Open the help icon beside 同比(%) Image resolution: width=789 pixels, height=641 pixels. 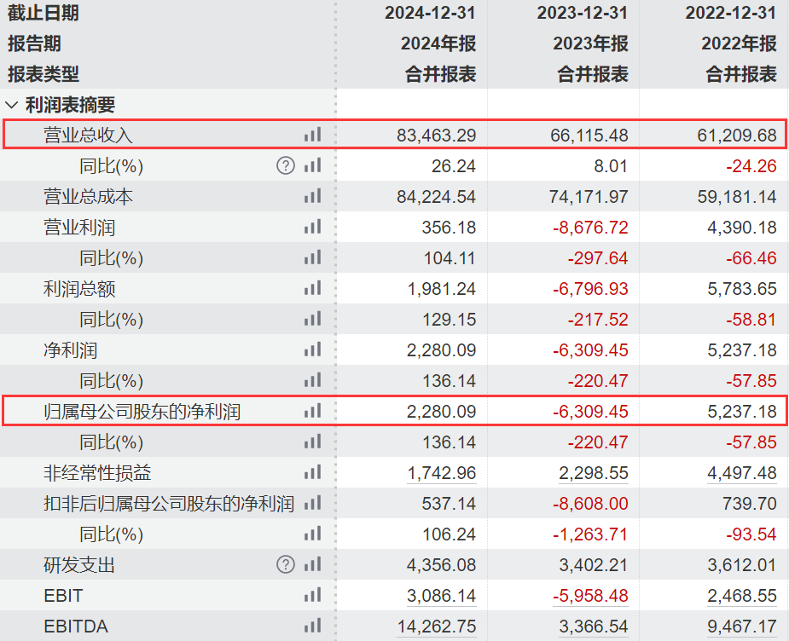[286, 166]
